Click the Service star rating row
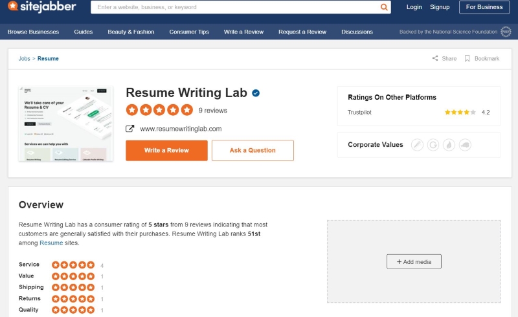Image resolution: width=518 pixels, height=317 pixels. click(73, 265)
